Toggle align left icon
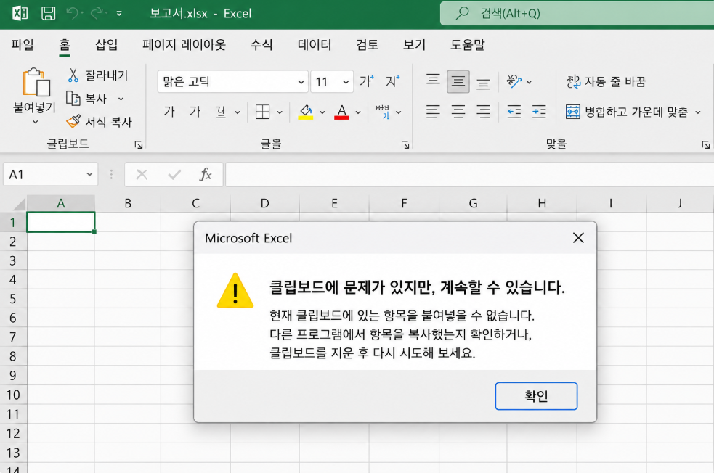The height and width of the screenshot is (473, 714). pyautogui.click(x=433, y=112)
